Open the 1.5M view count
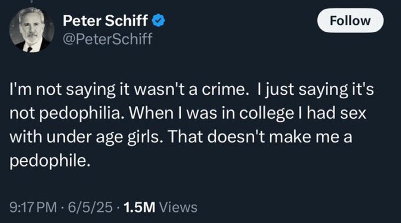401x223 pixels. (x=139, y=207)
